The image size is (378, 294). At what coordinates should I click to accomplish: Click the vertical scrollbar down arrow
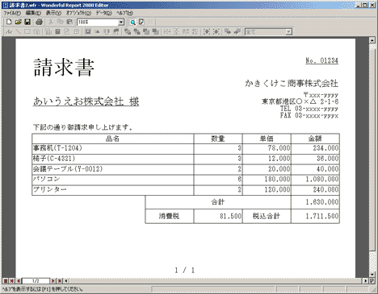pyautogui.click(x=372, y=275)
